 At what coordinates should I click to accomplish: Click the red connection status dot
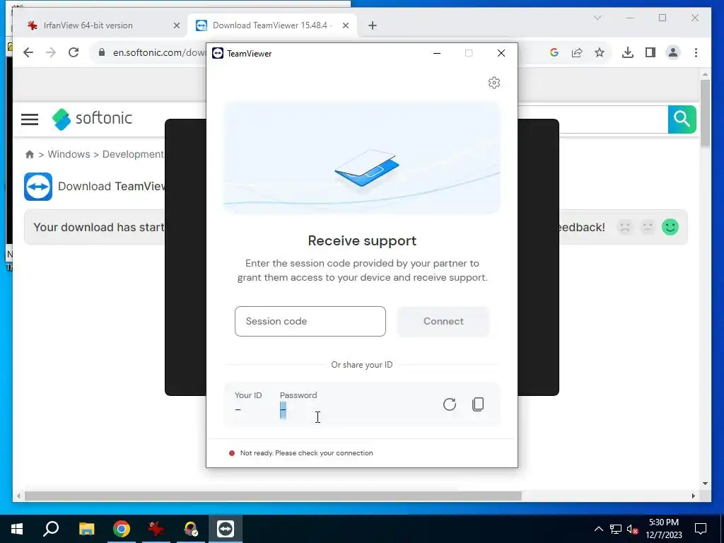click(232, 453)
